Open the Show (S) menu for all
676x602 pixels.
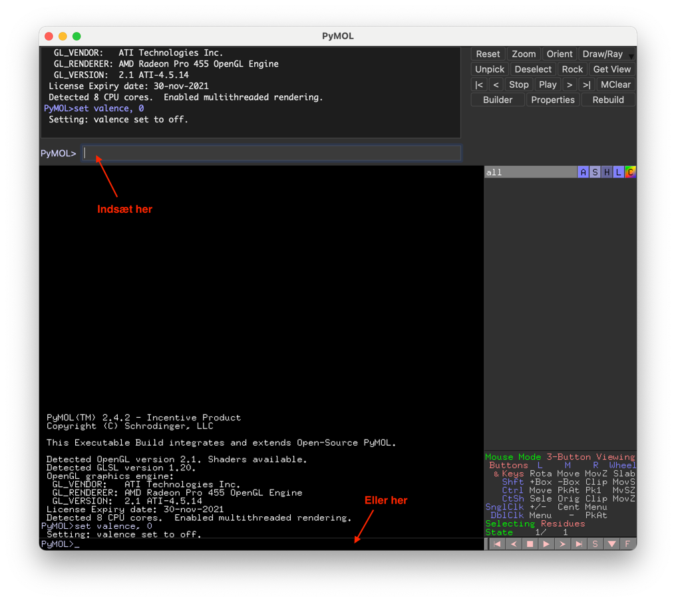[595, 172]
